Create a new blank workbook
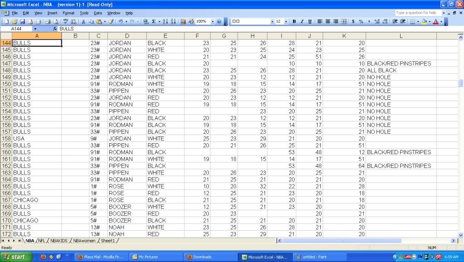 coord(6,21)
